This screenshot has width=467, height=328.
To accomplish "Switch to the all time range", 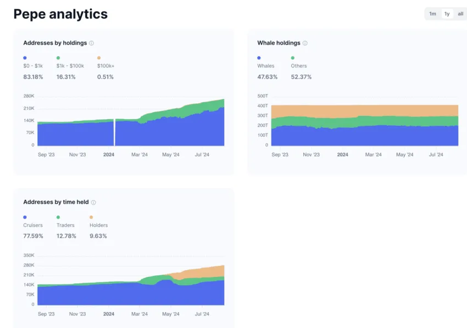I will coord(460,14).
